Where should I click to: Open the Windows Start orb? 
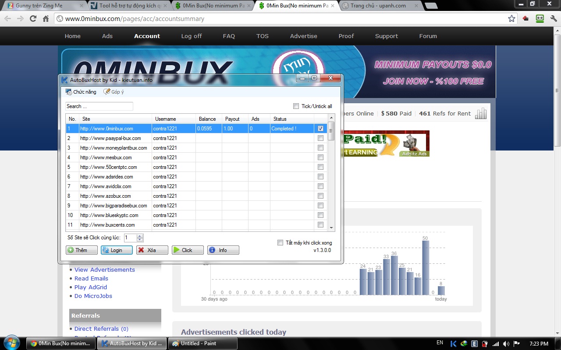(x=11, y=342)
